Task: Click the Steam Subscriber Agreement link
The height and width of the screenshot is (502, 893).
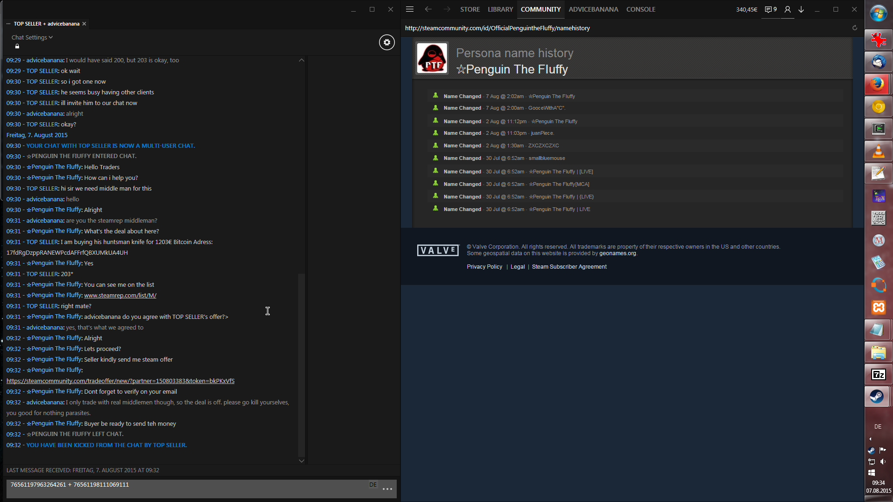Action: pyautogui.click(x=569, y=267)
